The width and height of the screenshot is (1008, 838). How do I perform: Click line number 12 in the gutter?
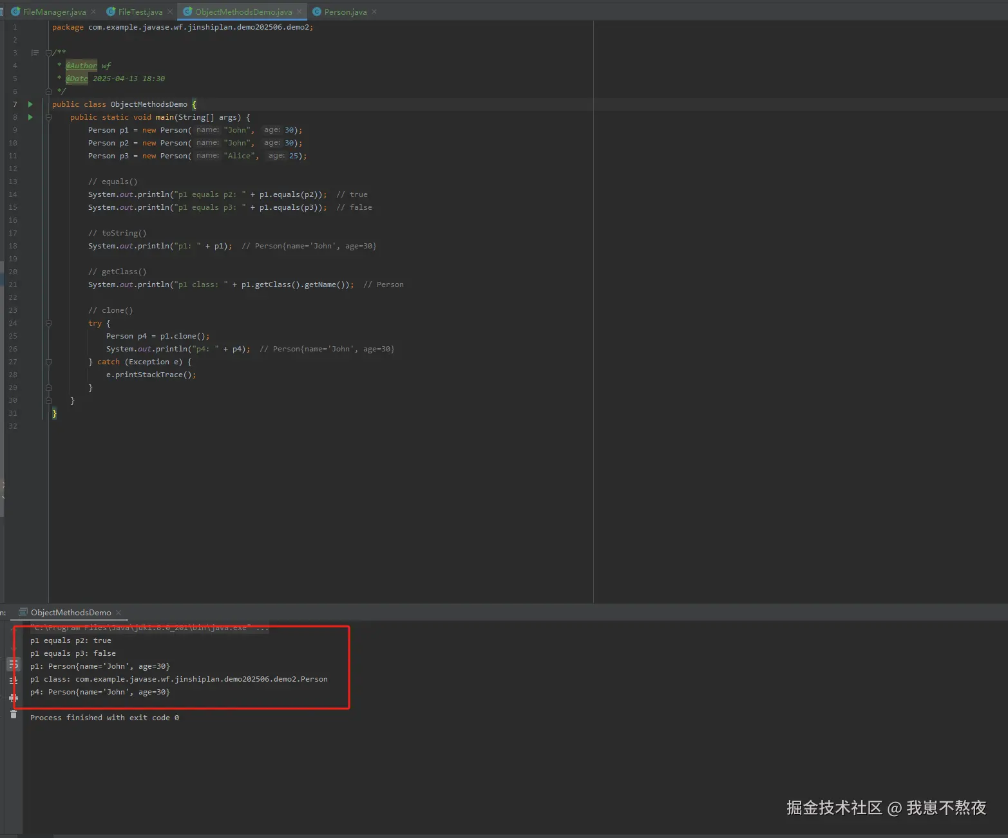13,169
